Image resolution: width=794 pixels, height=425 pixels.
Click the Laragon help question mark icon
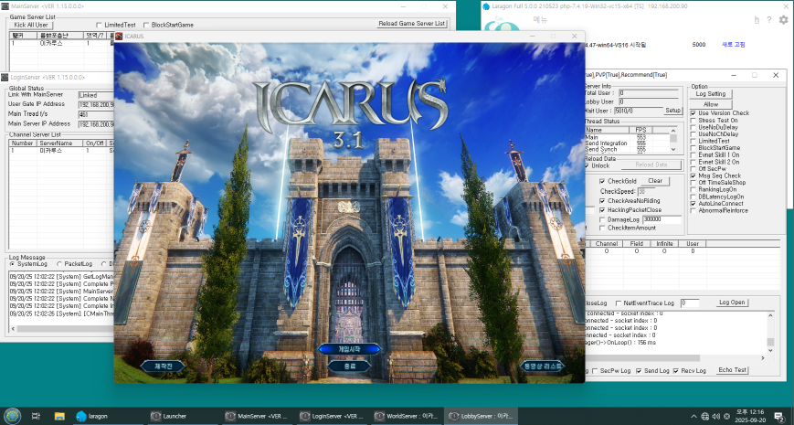(x=769, y=19)
